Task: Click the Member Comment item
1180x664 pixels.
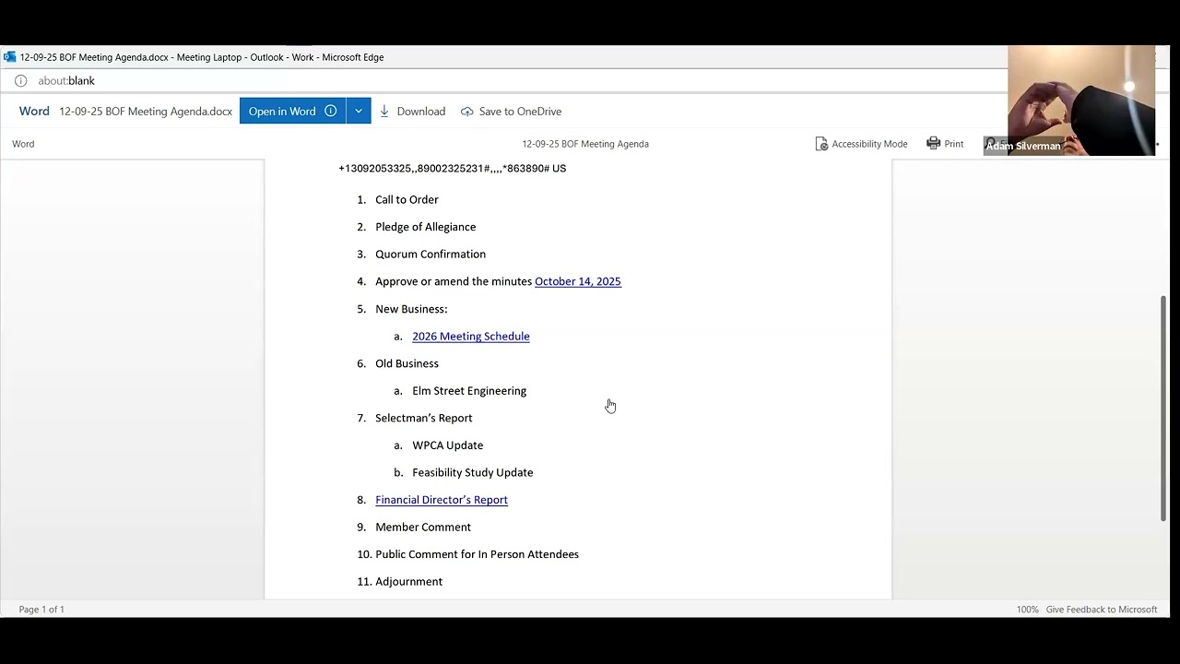Action: coord(423,528)
